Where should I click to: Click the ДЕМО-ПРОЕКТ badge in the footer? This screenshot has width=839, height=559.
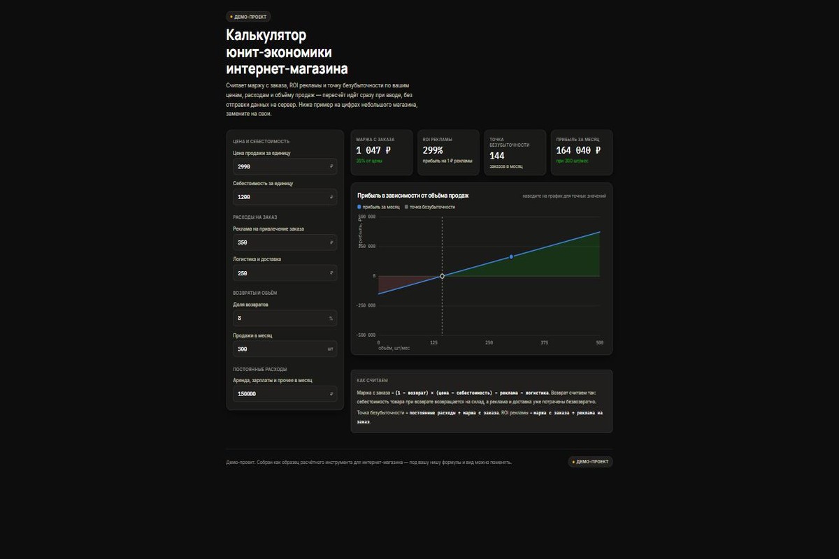[591, 462]
